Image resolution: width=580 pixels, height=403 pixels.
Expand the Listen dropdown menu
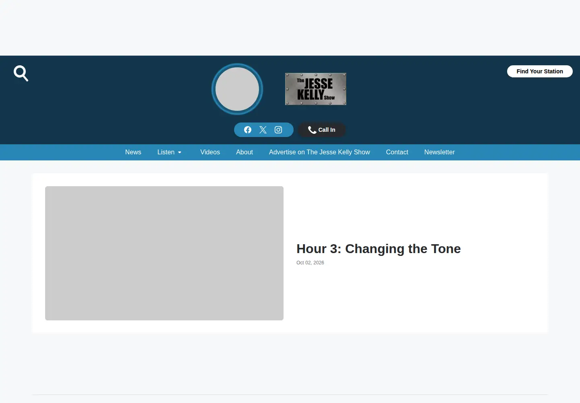pyautogui.click(x=170, y=152)
